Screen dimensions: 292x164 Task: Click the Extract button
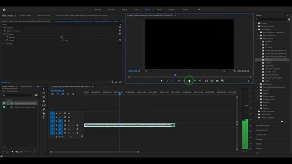tap(212, 81)
